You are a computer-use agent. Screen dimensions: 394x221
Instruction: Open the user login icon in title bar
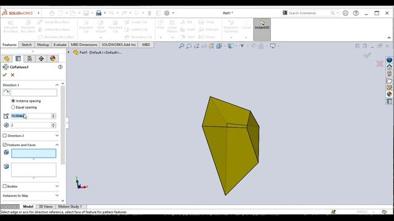345,13
